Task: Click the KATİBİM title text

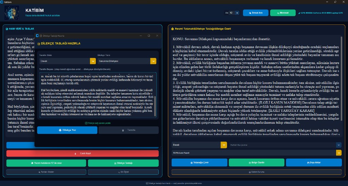Action: tap(35, 11)
